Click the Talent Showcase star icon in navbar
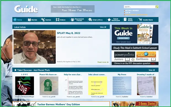The width and height of the screenshot is (171, 107). click(109, 20)
